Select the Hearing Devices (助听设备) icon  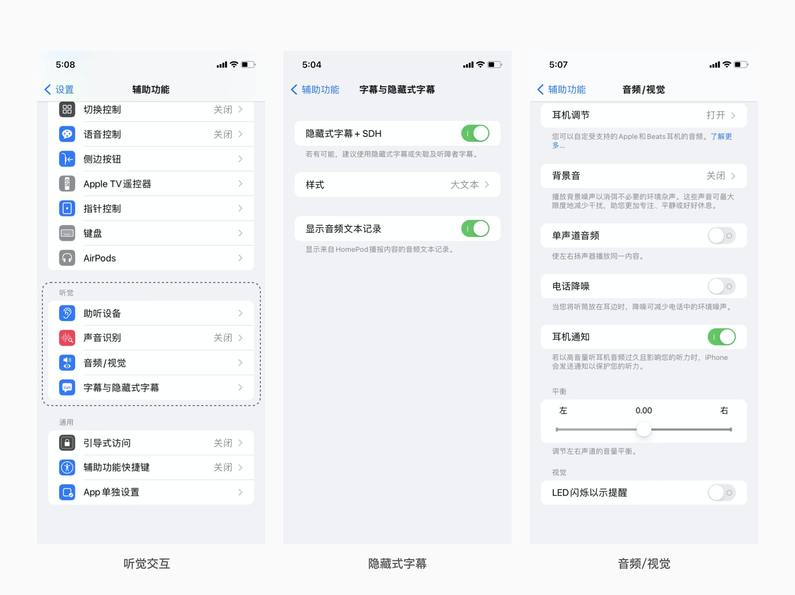pyautogui.click(x=67, y=313)
